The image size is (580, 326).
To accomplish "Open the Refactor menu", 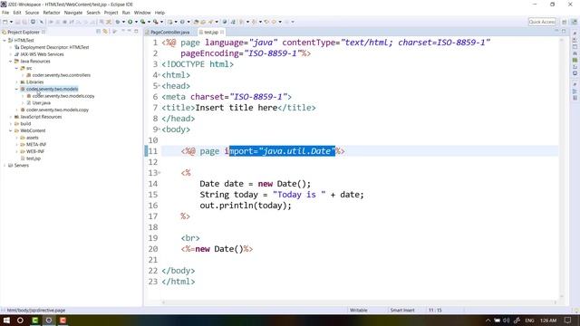I will pos(52,13).
